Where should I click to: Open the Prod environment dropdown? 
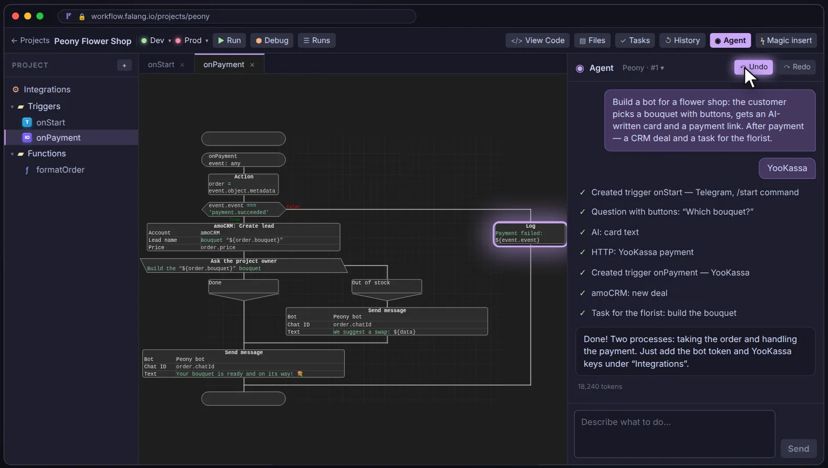coord(192,40)
